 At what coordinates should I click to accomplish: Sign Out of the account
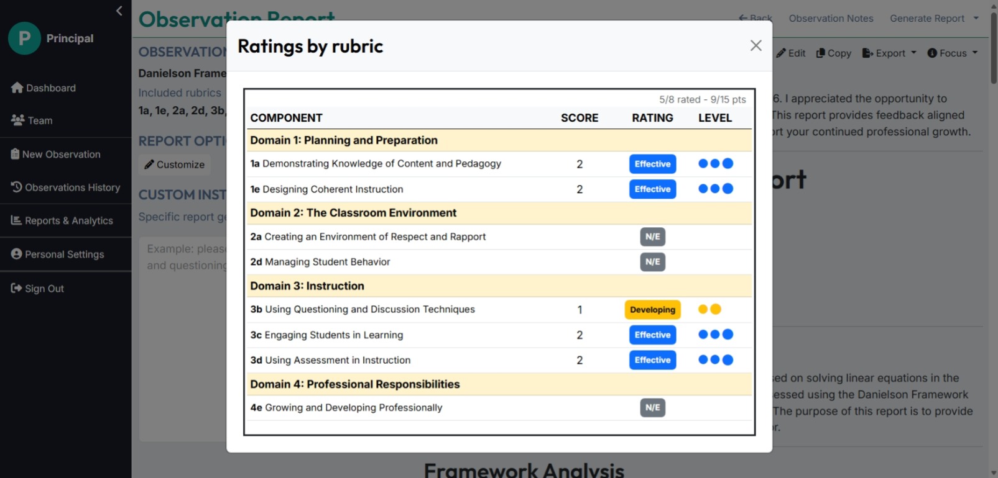(37, 288)
